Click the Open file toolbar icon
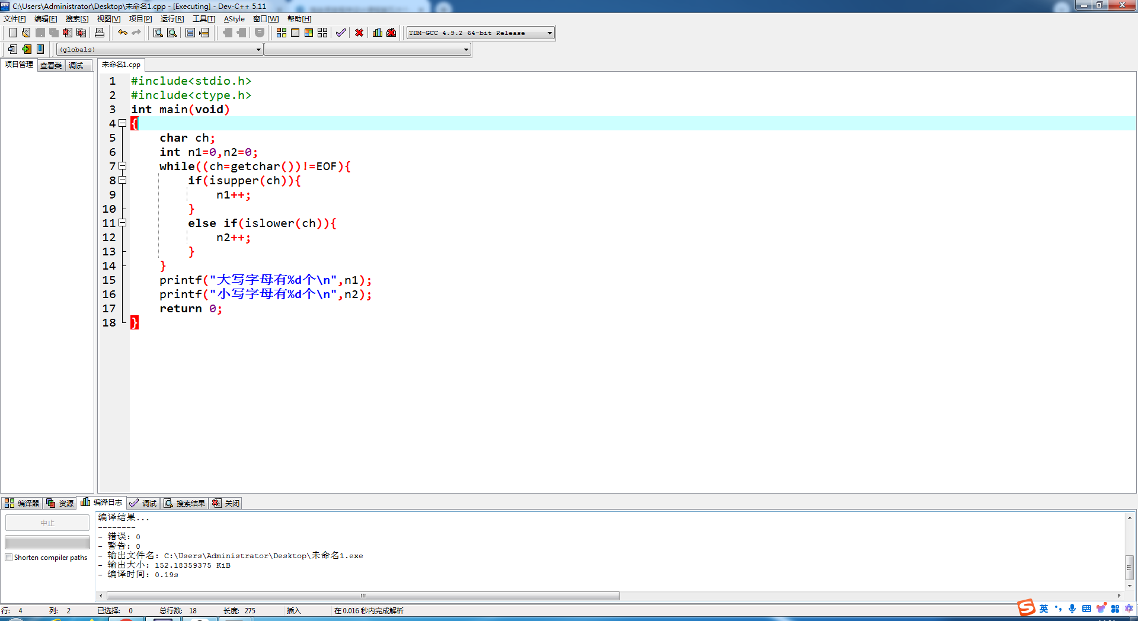The image size is (1138, 621). [26, 33]
